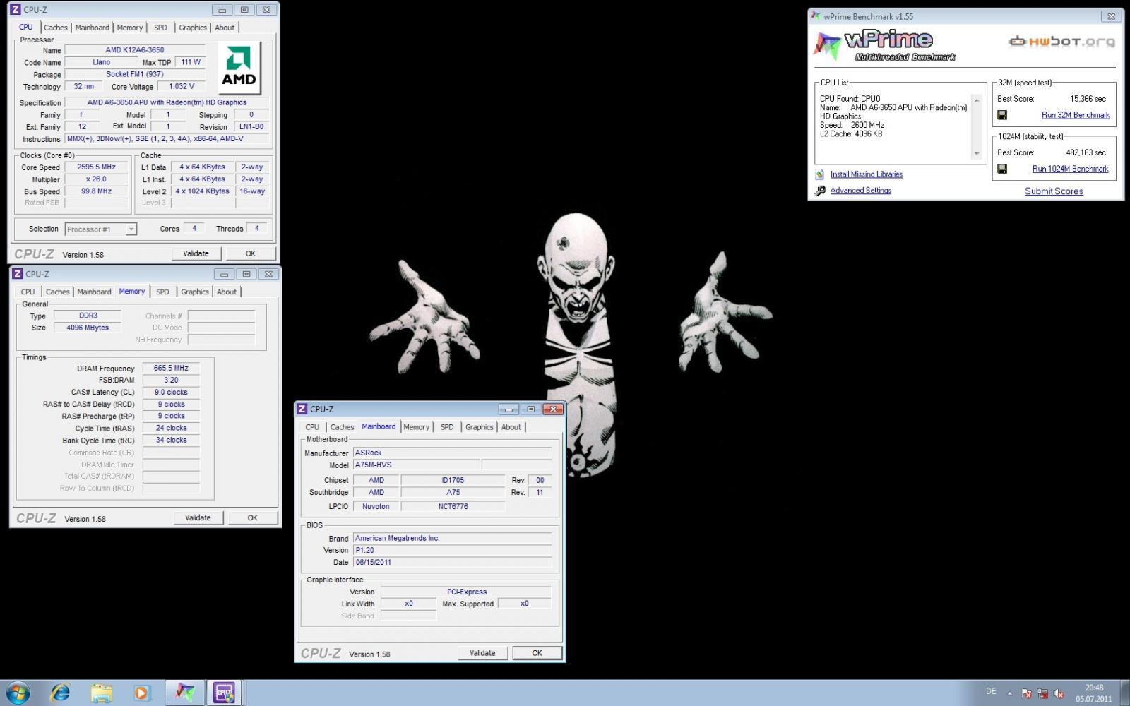Click OK in top CPU-Z window

pos(250,253)
